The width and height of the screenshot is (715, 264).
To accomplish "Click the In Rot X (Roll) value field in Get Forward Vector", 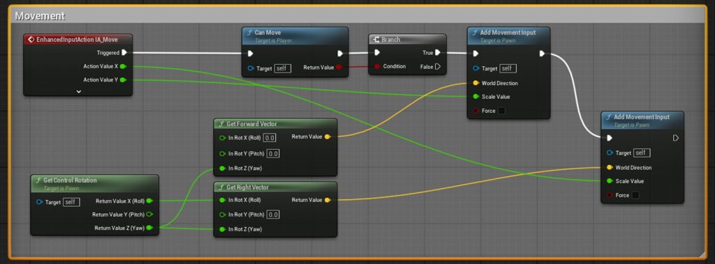I will 270,138.
